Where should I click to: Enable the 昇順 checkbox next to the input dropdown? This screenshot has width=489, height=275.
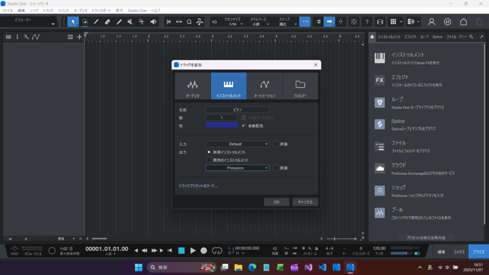click(x=276, y=144)
